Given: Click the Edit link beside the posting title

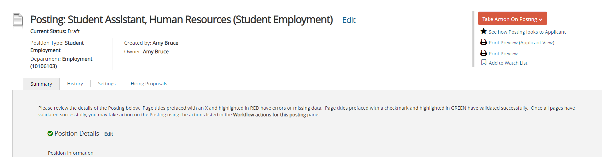Looking at the screenshot, I should pyautogui.click(x=349, y=20).
